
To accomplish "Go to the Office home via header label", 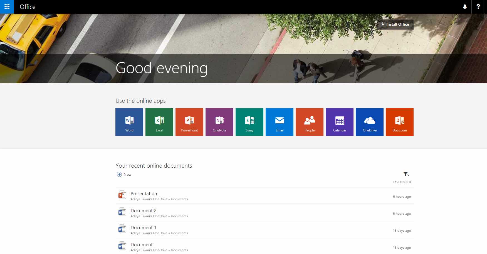I will point(27,7).
